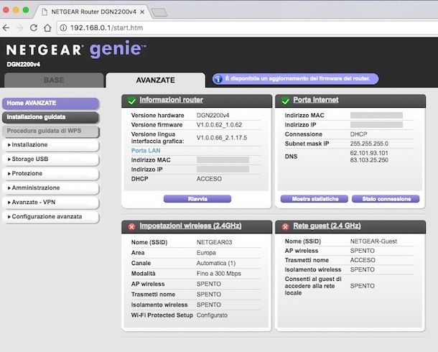Click DNS address 83.103.25.250
This screenshot has width=438, height=352.
click(369, 160)
